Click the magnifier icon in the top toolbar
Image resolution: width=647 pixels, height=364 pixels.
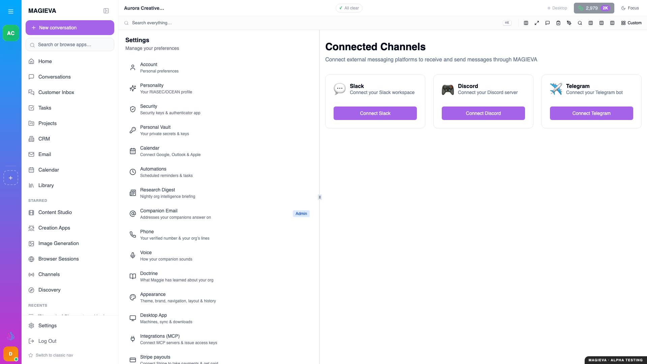pos(580,23)
